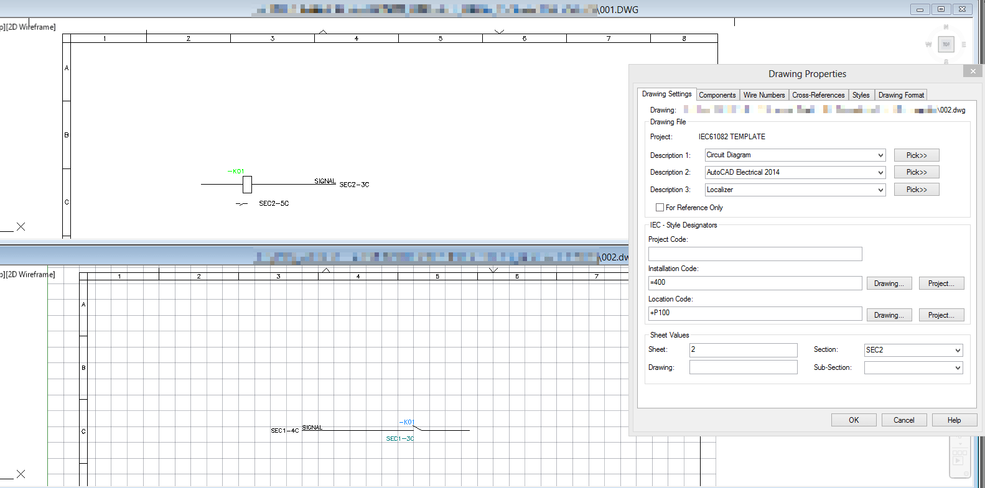Select the SEC1-4C text in 002.dwg
The image size is (985, 488).
[285, 430]
